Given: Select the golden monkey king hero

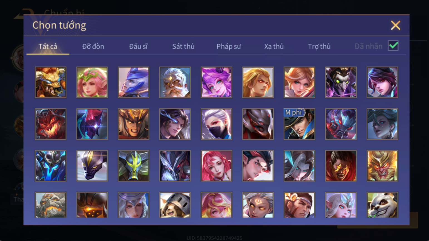Looking at the screenshot, I should (x=382, y=166).
